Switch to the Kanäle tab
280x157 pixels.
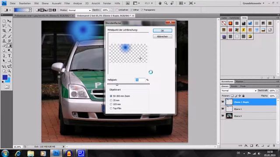tap(234, 86)
